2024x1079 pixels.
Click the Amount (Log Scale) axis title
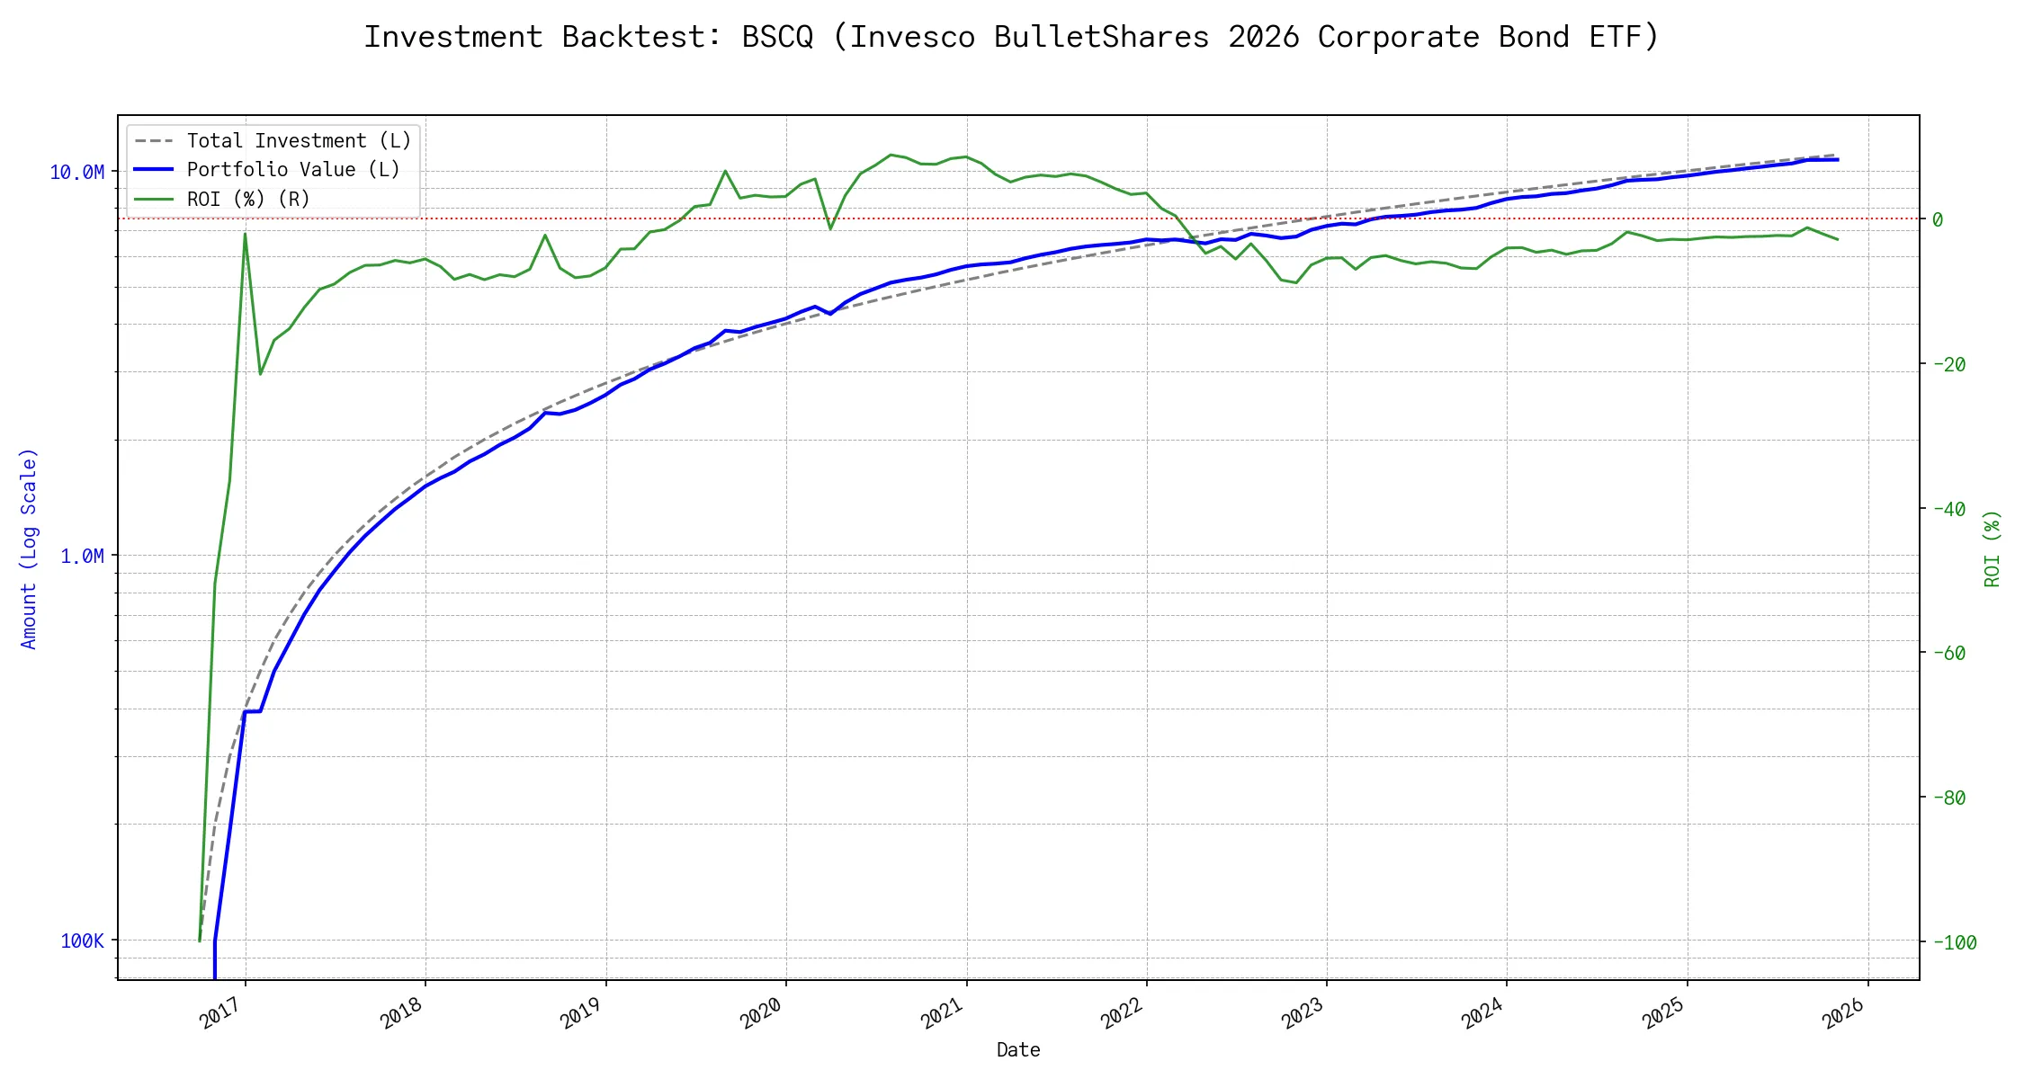point(29,548)
